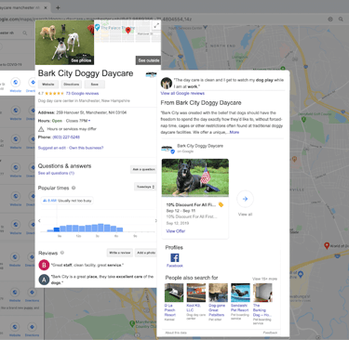
Task: Click the 10% Discount offer tag icon
Action: coord(221,204)
